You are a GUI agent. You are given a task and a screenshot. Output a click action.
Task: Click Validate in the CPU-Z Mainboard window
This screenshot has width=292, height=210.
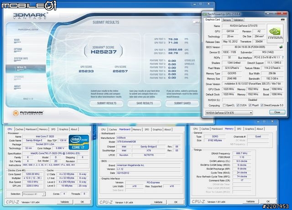pyautogui.click(x=158, y=202)
